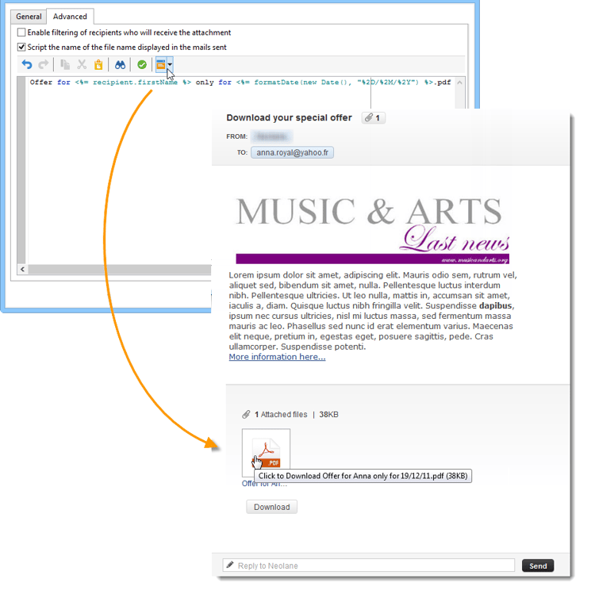This screenshot has height=598, width=595.
Task: Click the Undo arrow icon
Action: 27,64
